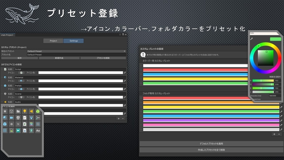Adjust the R red channel slider

(x=263, y=81)
